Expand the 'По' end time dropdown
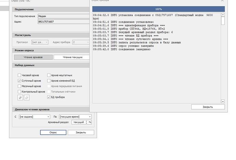This screenshot has width=236, height=160. (x=90, y=117)
